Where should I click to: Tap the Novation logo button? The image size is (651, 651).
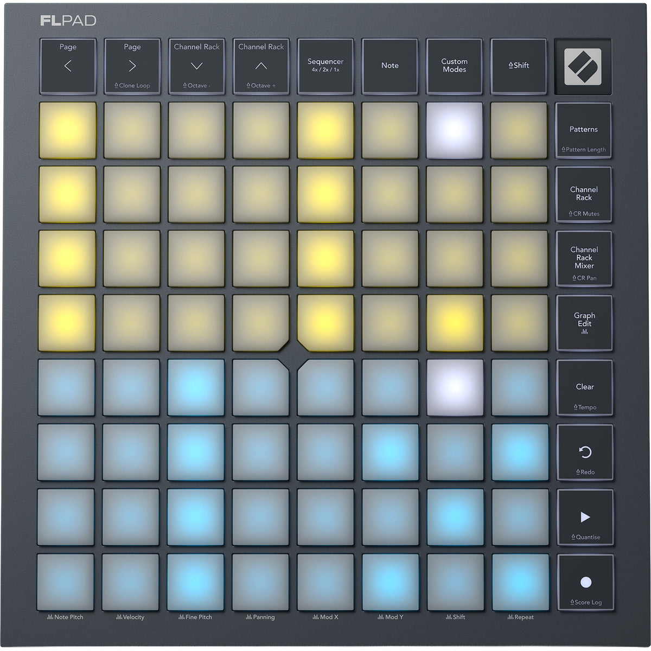click(x=583, y=66)
